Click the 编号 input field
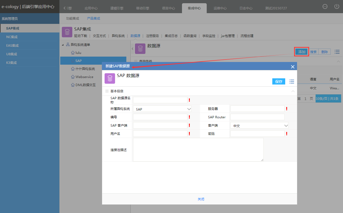The height and width of the screenshot is (213, 343). (x=160, y=117)
